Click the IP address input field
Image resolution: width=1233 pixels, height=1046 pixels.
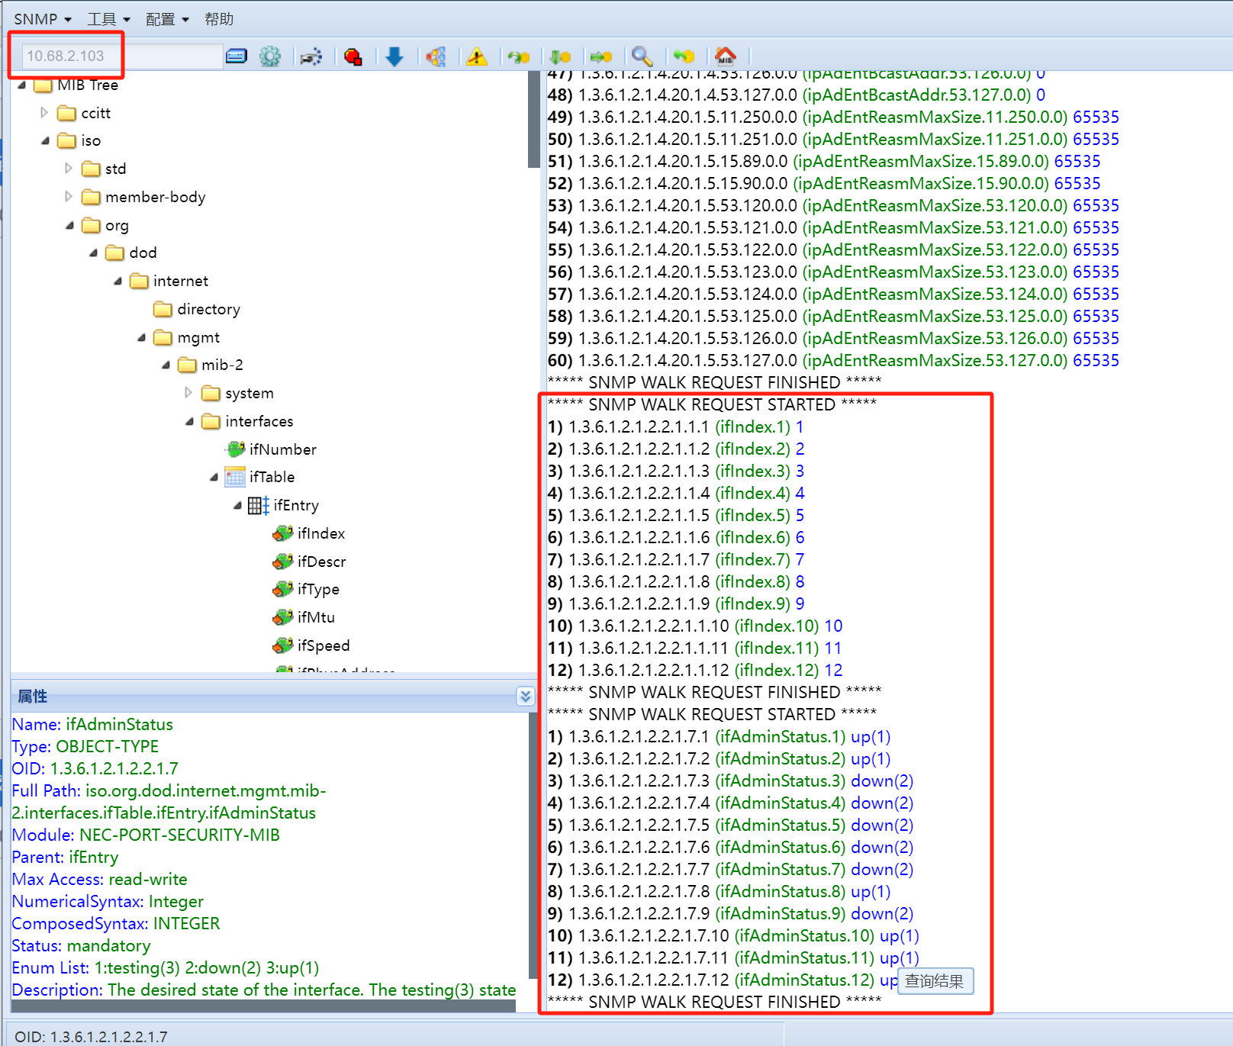tap(122, 56)
